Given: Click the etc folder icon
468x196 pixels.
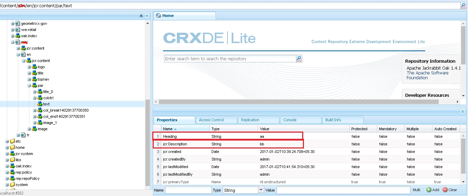Looking at the screenshot, I should [12, 141].
